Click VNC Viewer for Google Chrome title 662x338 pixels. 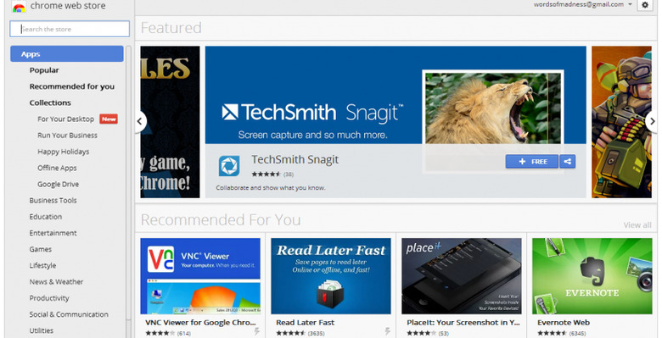pyautogui.click(x=200, y=323)
